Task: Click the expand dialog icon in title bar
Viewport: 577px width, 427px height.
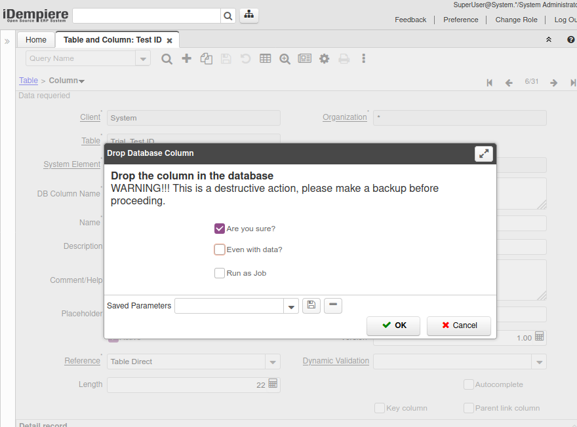Action: coord(484,153)
